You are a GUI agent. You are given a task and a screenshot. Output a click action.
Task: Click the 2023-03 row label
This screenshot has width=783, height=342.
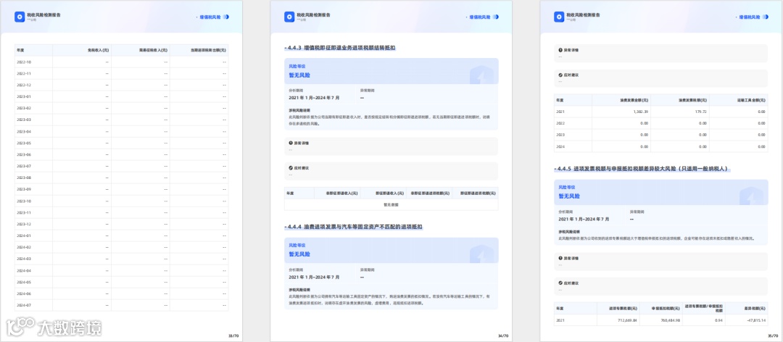tap(24, 120)
